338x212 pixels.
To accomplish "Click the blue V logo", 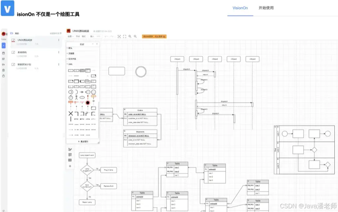I will point(8,8).
